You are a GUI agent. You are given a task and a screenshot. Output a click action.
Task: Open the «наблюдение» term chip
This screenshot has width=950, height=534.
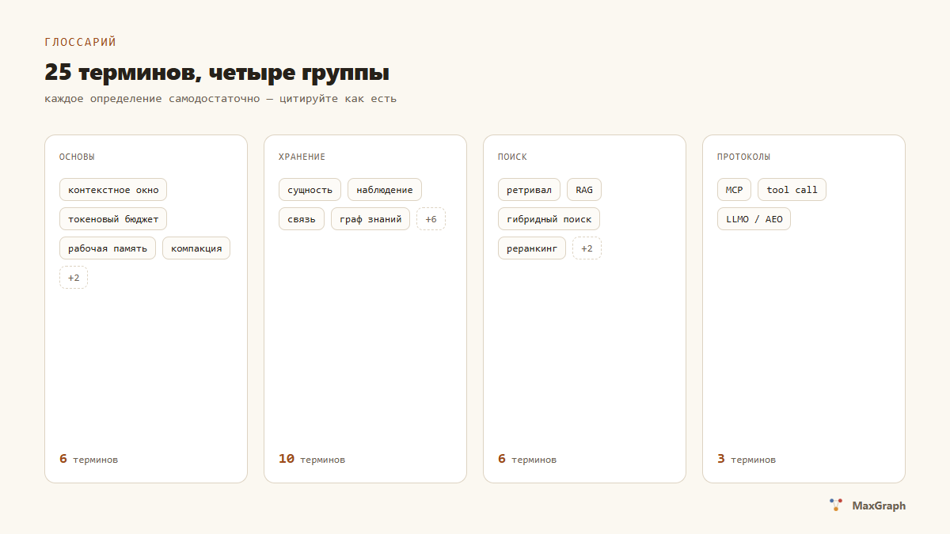385,190
